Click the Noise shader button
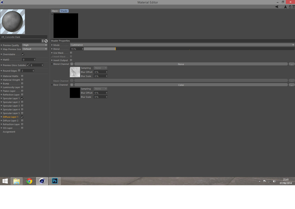295x209 pixels. click(181, 64)
